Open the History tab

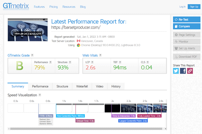(x=115, y=86)
